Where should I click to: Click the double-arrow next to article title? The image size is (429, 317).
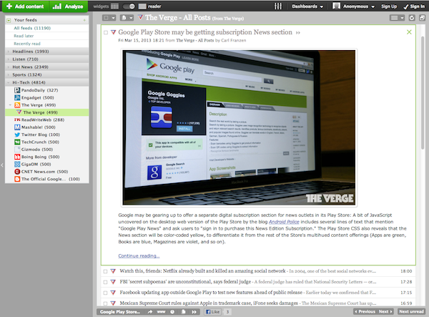click(298, 33)
